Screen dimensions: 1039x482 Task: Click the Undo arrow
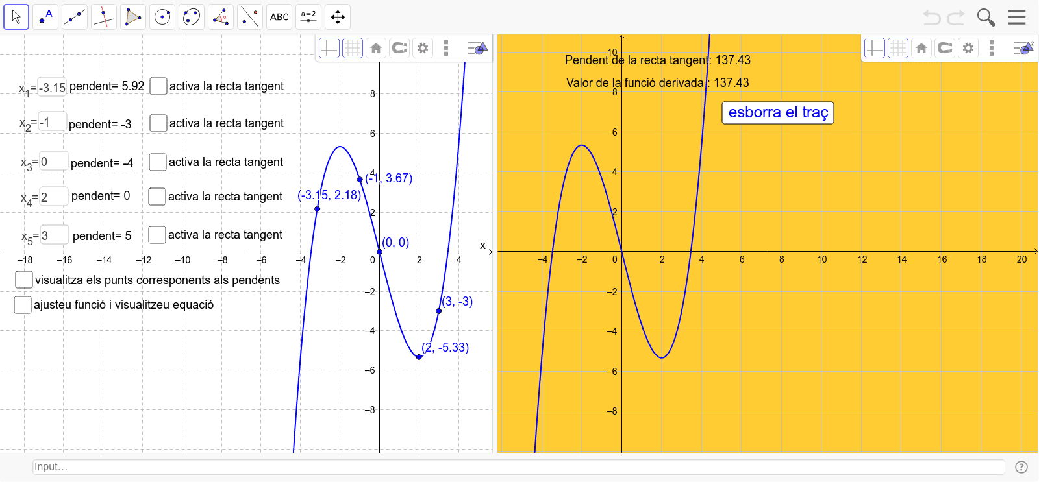[x=932, y=18]
